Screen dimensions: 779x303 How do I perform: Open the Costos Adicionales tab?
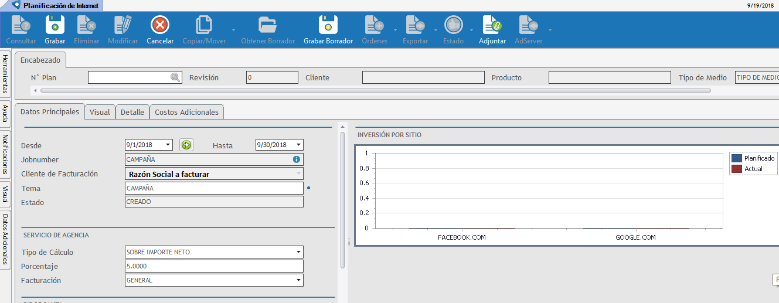(x=186, y=112)
